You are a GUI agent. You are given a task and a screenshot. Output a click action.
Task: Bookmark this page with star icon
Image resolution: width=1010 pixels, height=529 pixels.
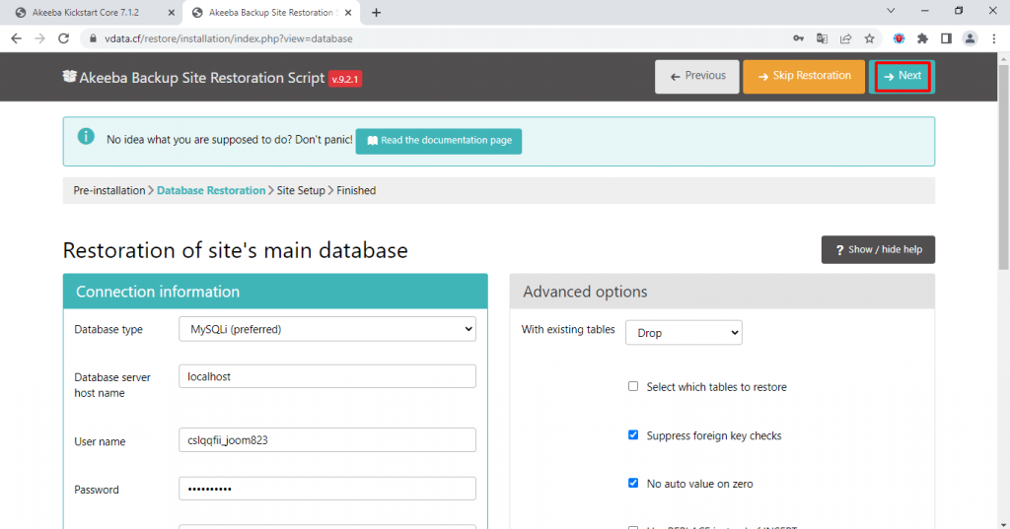coord(869,38)
